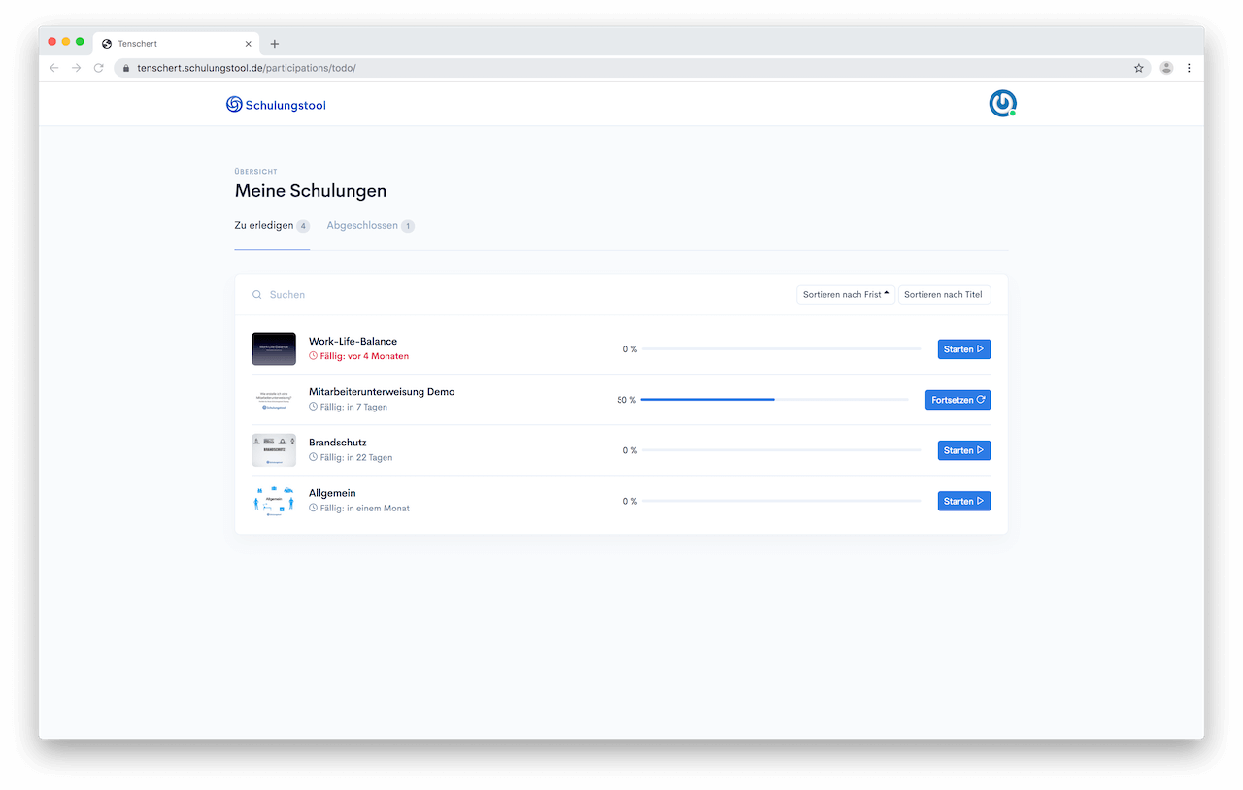Viewport: 1243px width, 790px height.
Task: Open the Mitarbeiterunterweisung Demo title
Action: tap(382, 392)
